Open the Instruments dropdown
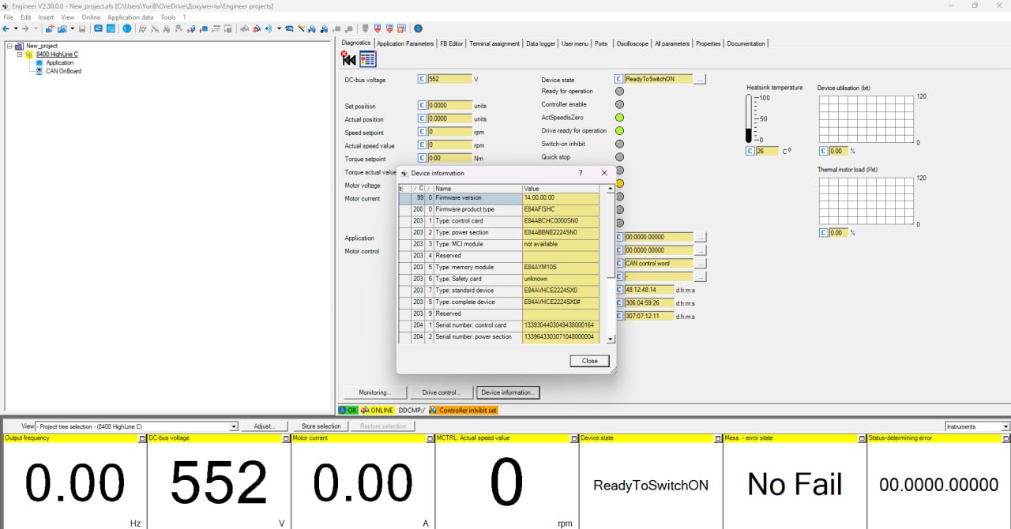The width and height of the screenshot is (1011, 529). click(1005, 426)
